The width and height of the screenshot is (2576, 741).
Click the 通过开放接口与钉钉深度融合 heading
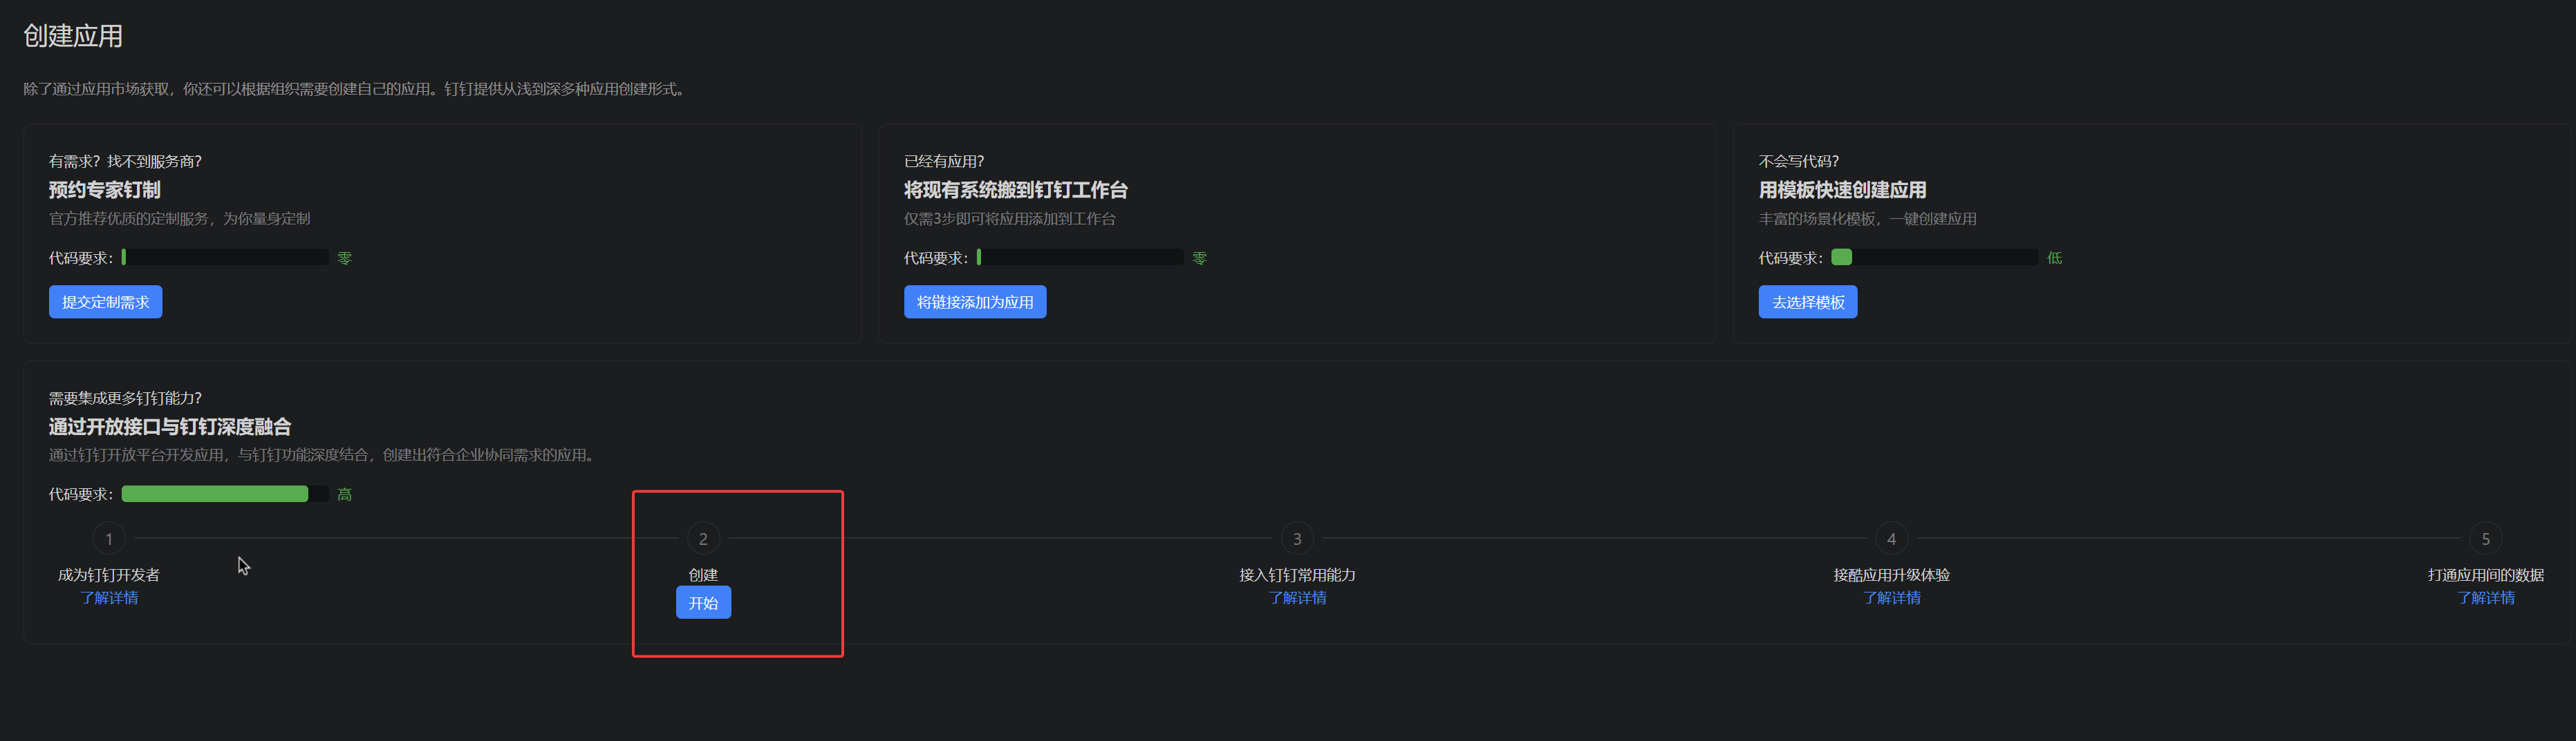click(x=170, y=426)
